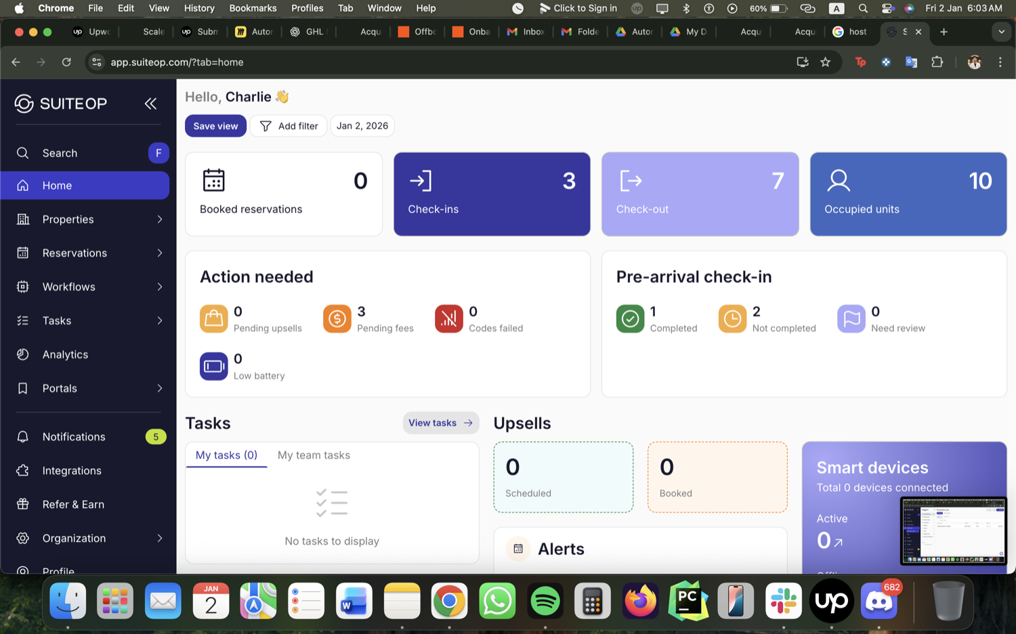Open the Check-ins card

492,194
